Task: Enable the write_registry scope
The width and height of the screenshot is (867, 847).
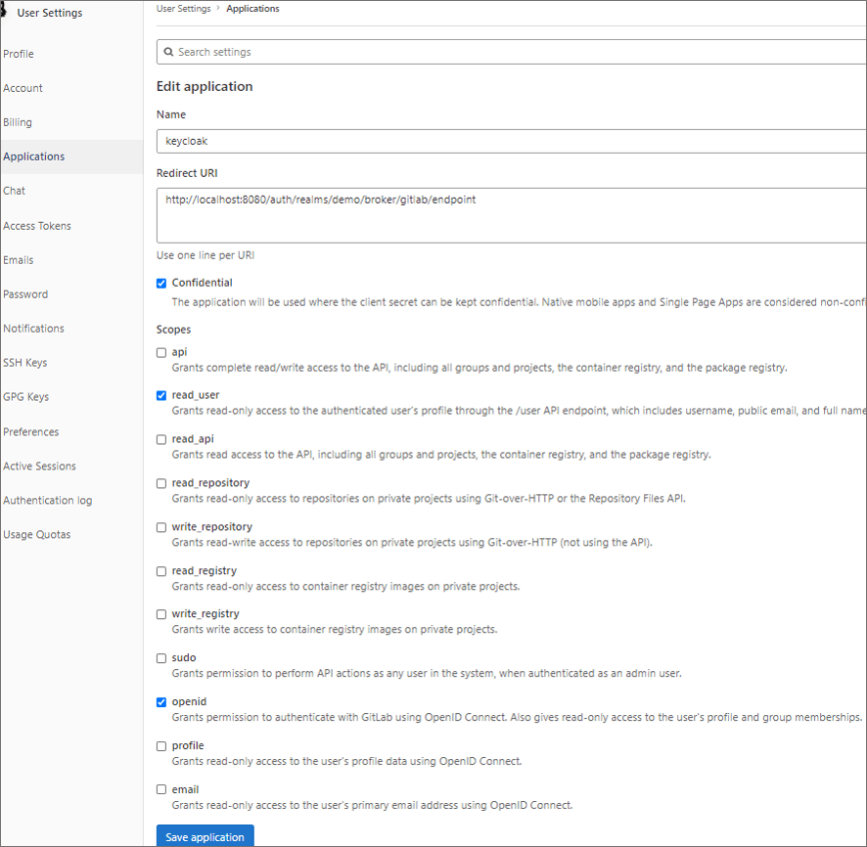Action: (161, 614)
